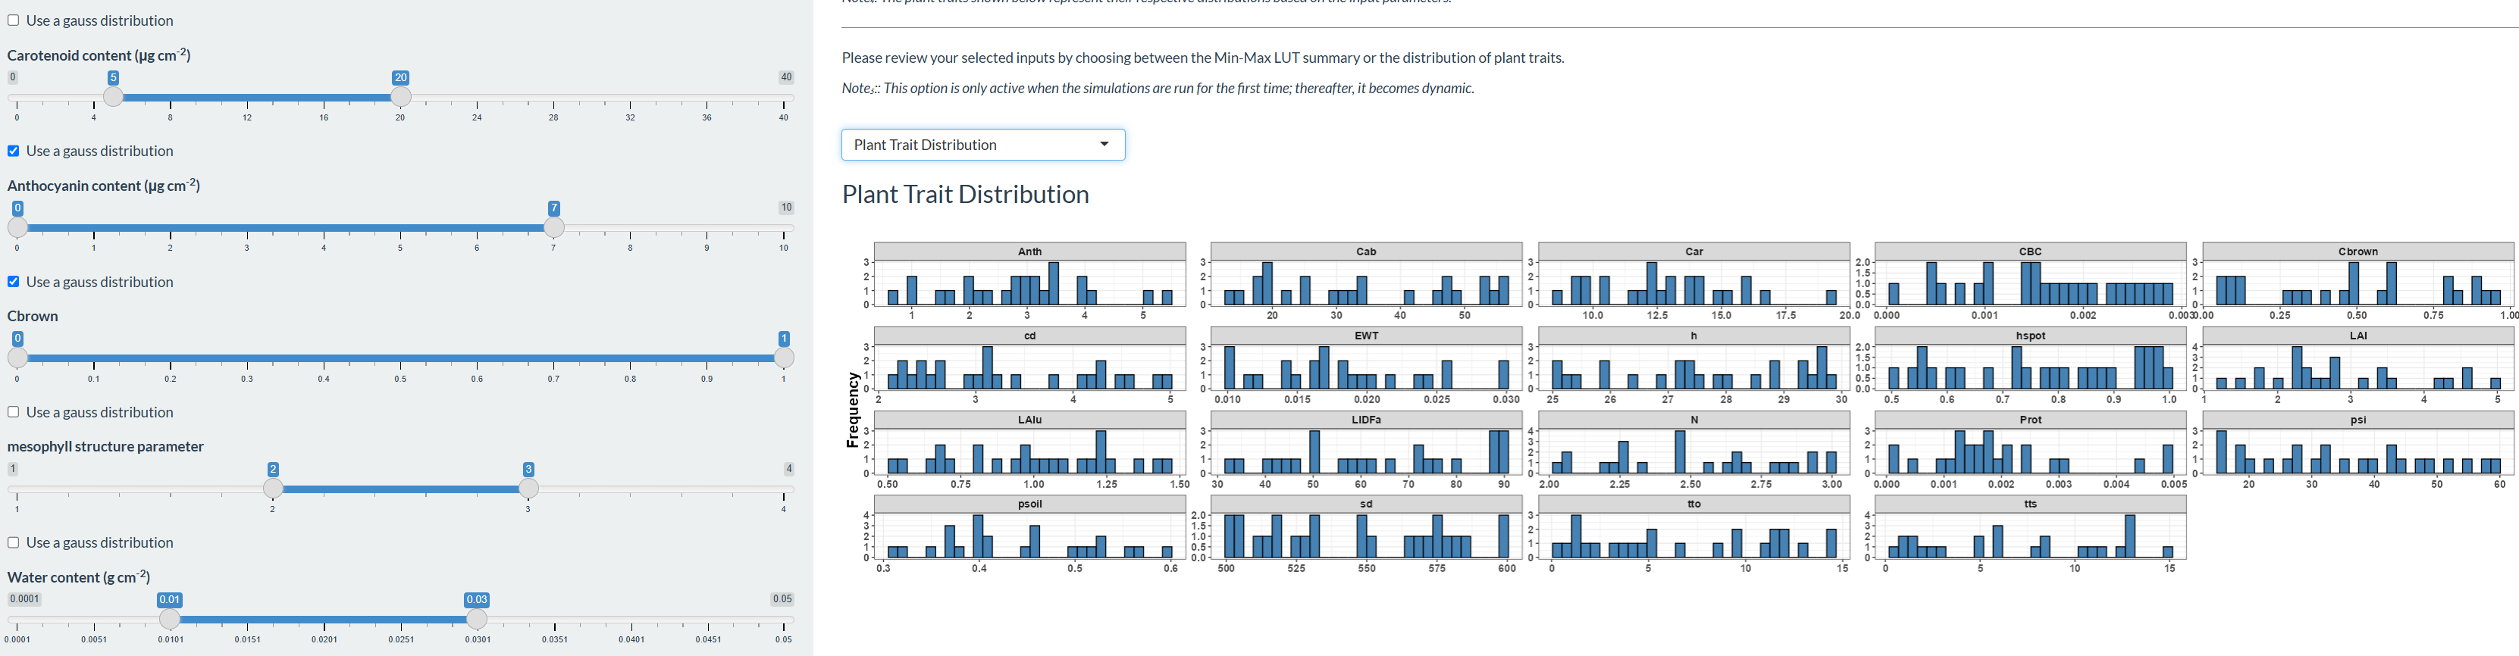2519x656 pixels.
Task: Click the CBC histogram panel
Action: coord(2030,283)
